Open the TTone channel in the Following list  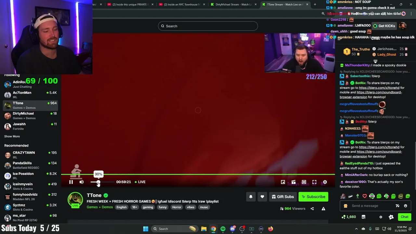pyautogui.click(x=31, y=105)
